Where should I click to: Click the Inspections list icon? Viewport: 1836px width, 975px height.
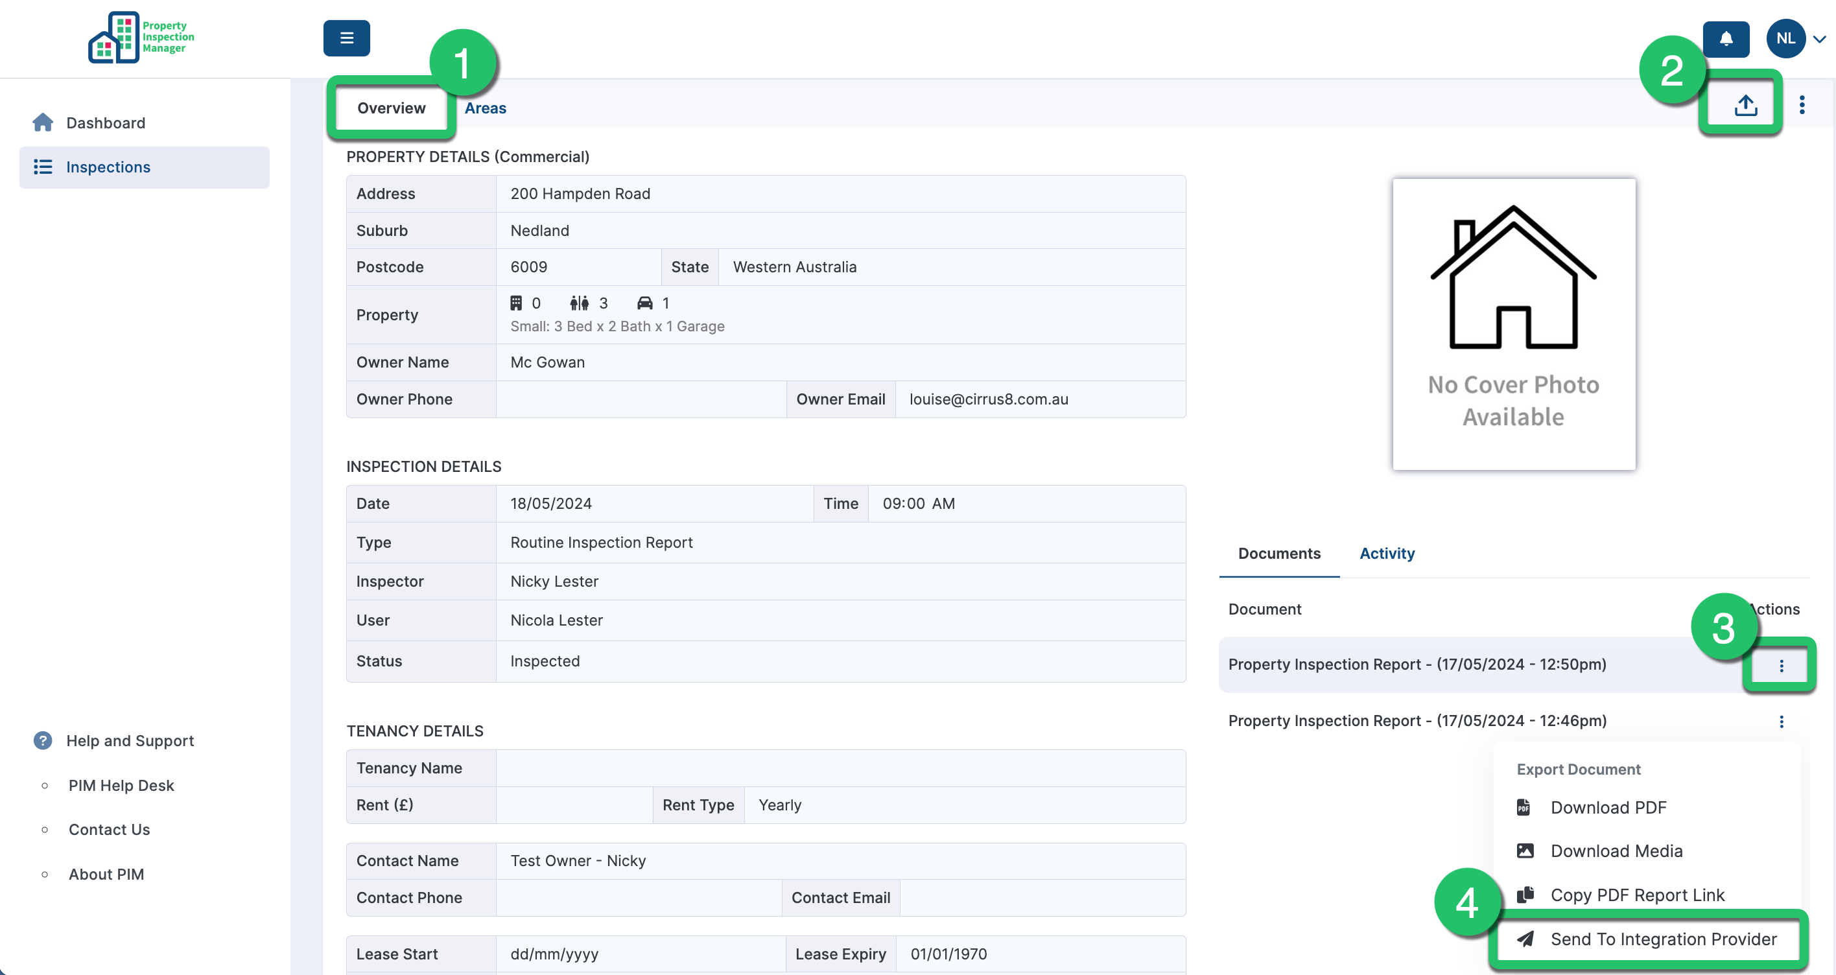43,167
